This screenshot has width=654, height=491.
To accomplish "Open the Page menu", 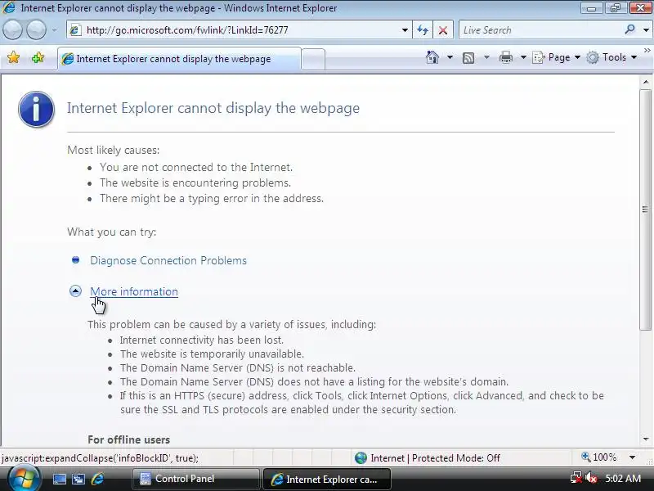I will pos(557,57).
